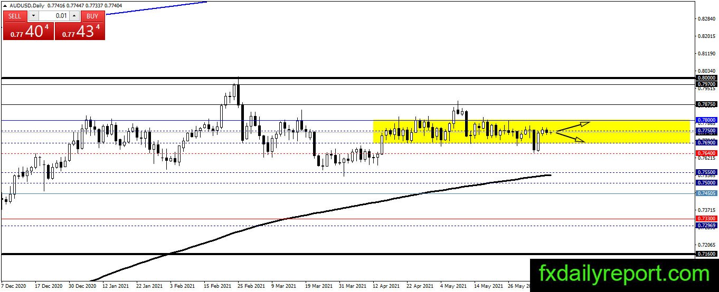The width and height of the screenshot is (719, 292).
Task: Click the SELL button
Action: 15,16
